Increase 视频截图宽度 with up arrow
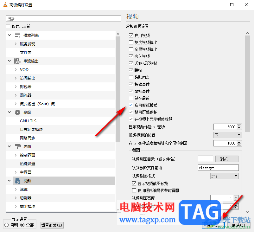Image resolution: width=254 pixels, height=232 pixels. click(x=236, y=197)
